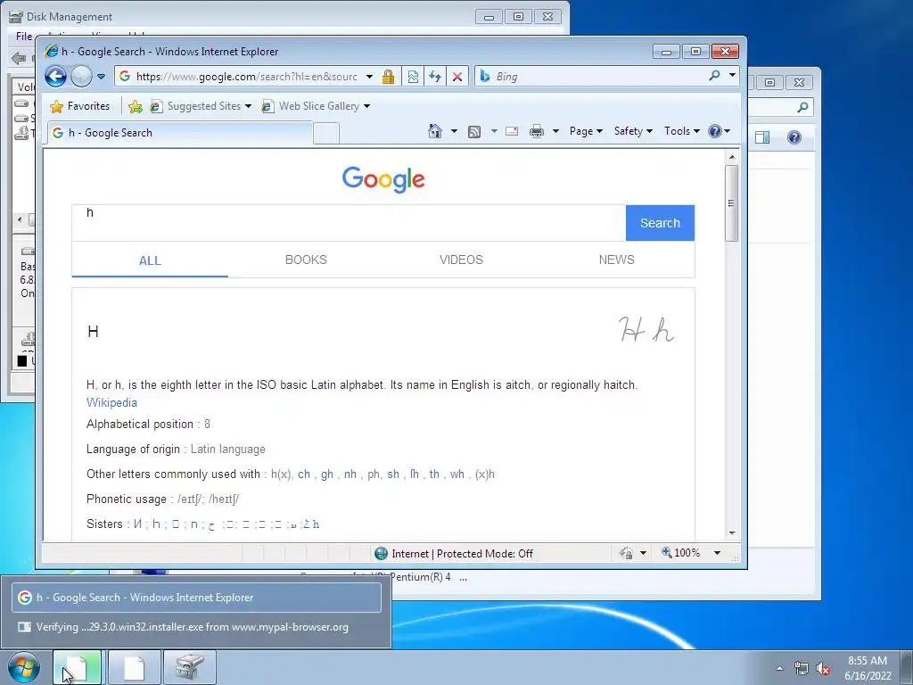The image size is (913, 685).
Task: Open the recent pages dropdown arrow
Action: coord(101,77)
